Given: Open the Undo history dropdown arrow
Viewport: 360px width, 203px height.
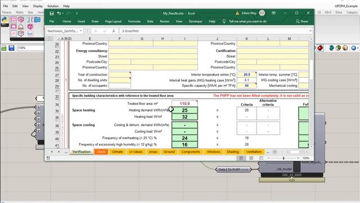Looking at the screenshot, I should point(63,14).
